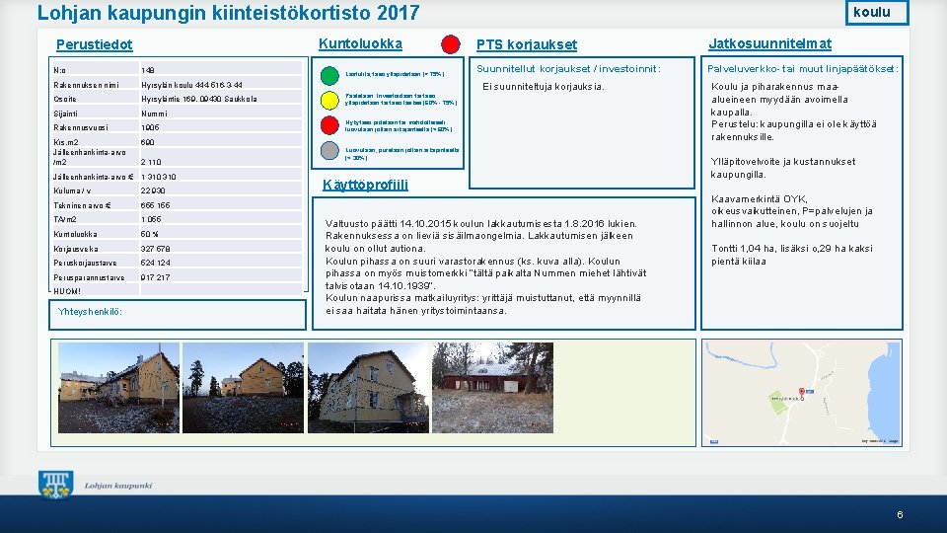Click the line starting Tontti 1,04 ha
The image size is (947, 533).
(x=792, y=249)
